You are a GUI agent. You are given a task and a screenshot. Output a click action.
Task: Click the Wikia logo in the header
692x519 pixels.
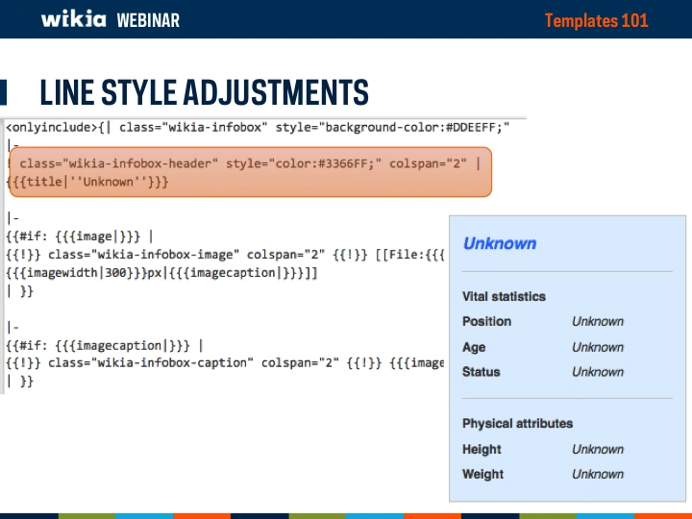pos(73,19)
